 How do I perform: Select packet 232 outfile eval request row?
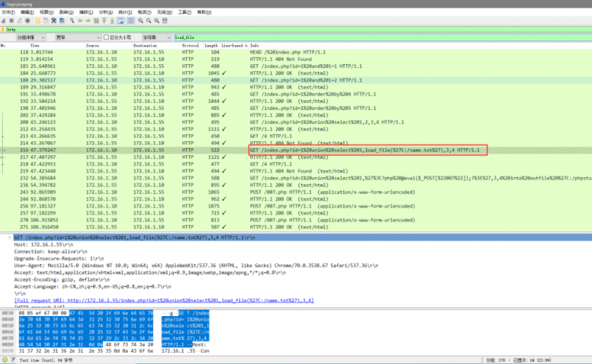point(296,178)
